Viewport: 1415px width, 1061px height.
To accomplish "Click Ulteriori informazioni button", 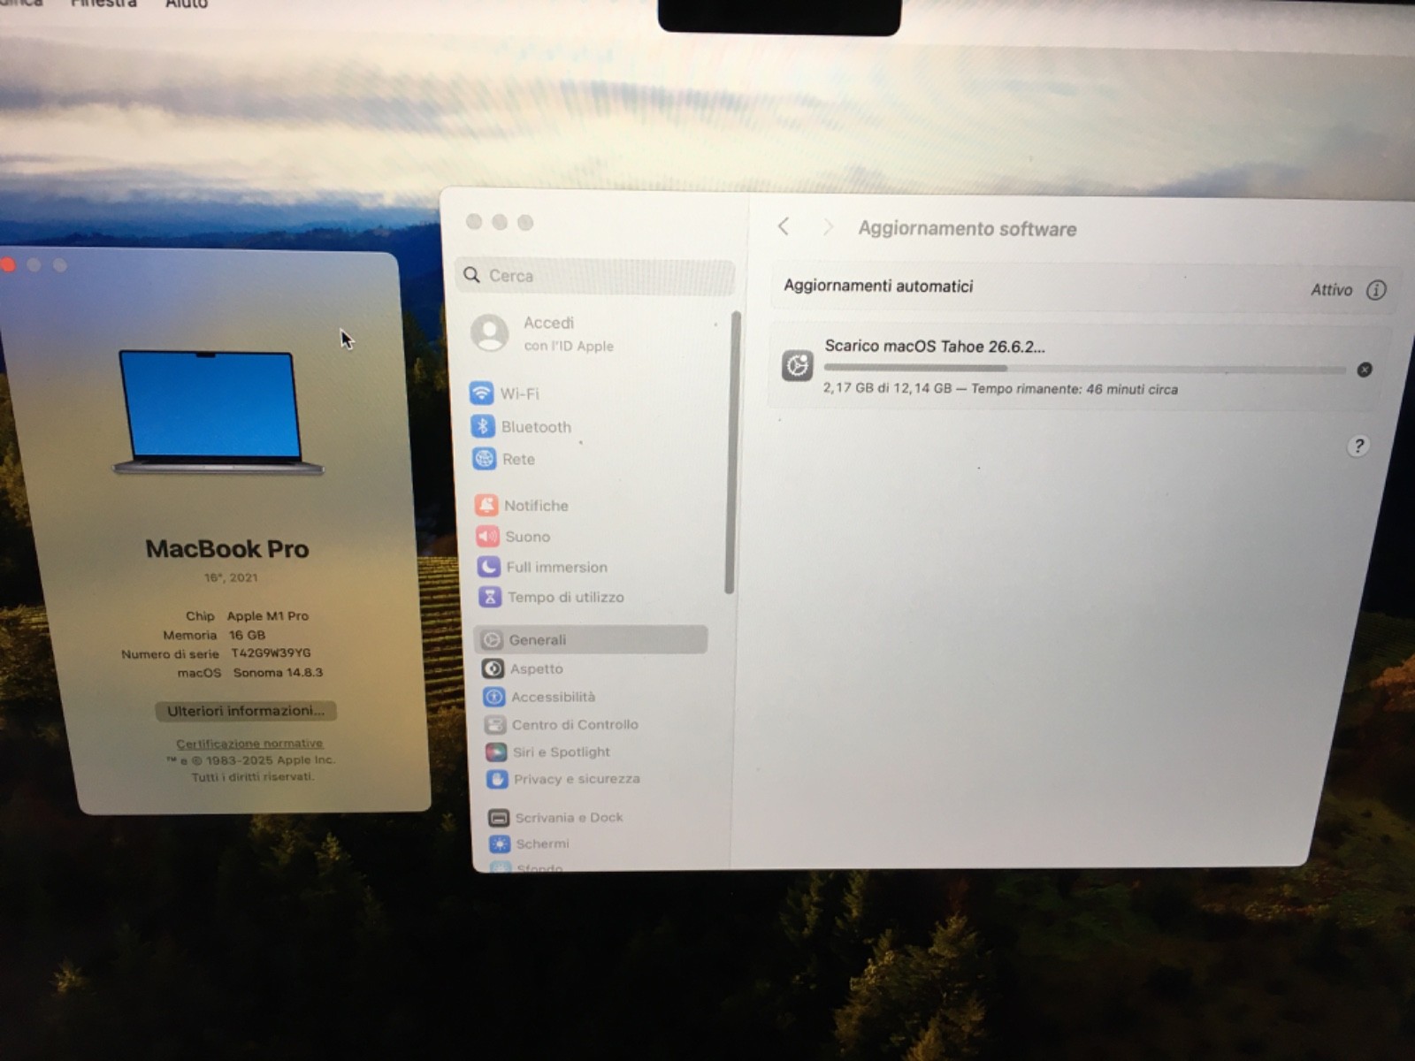I will tap(245, 711).
